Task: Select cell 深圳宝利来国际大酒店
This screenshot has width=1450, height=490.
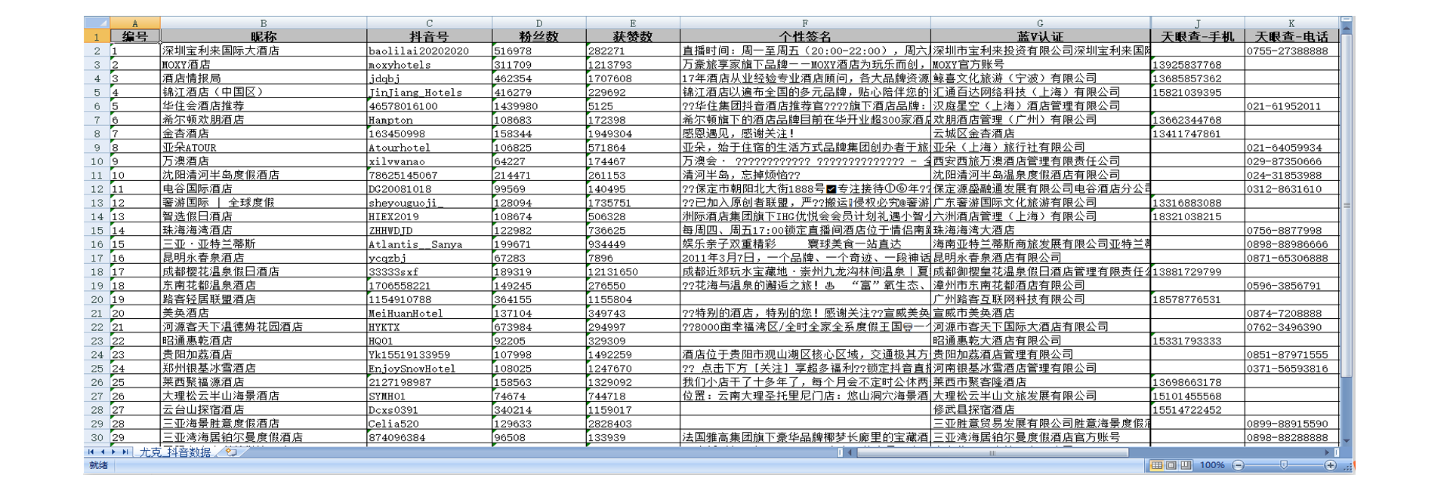Action: (x=264, y=51)
